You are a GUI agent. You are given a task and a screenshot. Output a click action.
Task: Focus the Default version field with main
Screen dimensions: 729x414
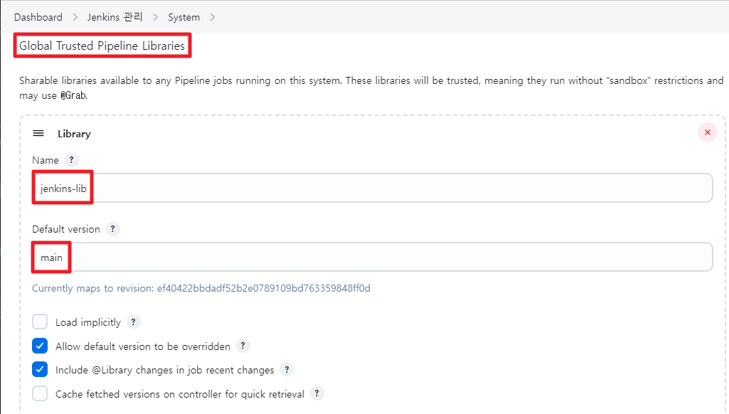[x=373, y=257]
